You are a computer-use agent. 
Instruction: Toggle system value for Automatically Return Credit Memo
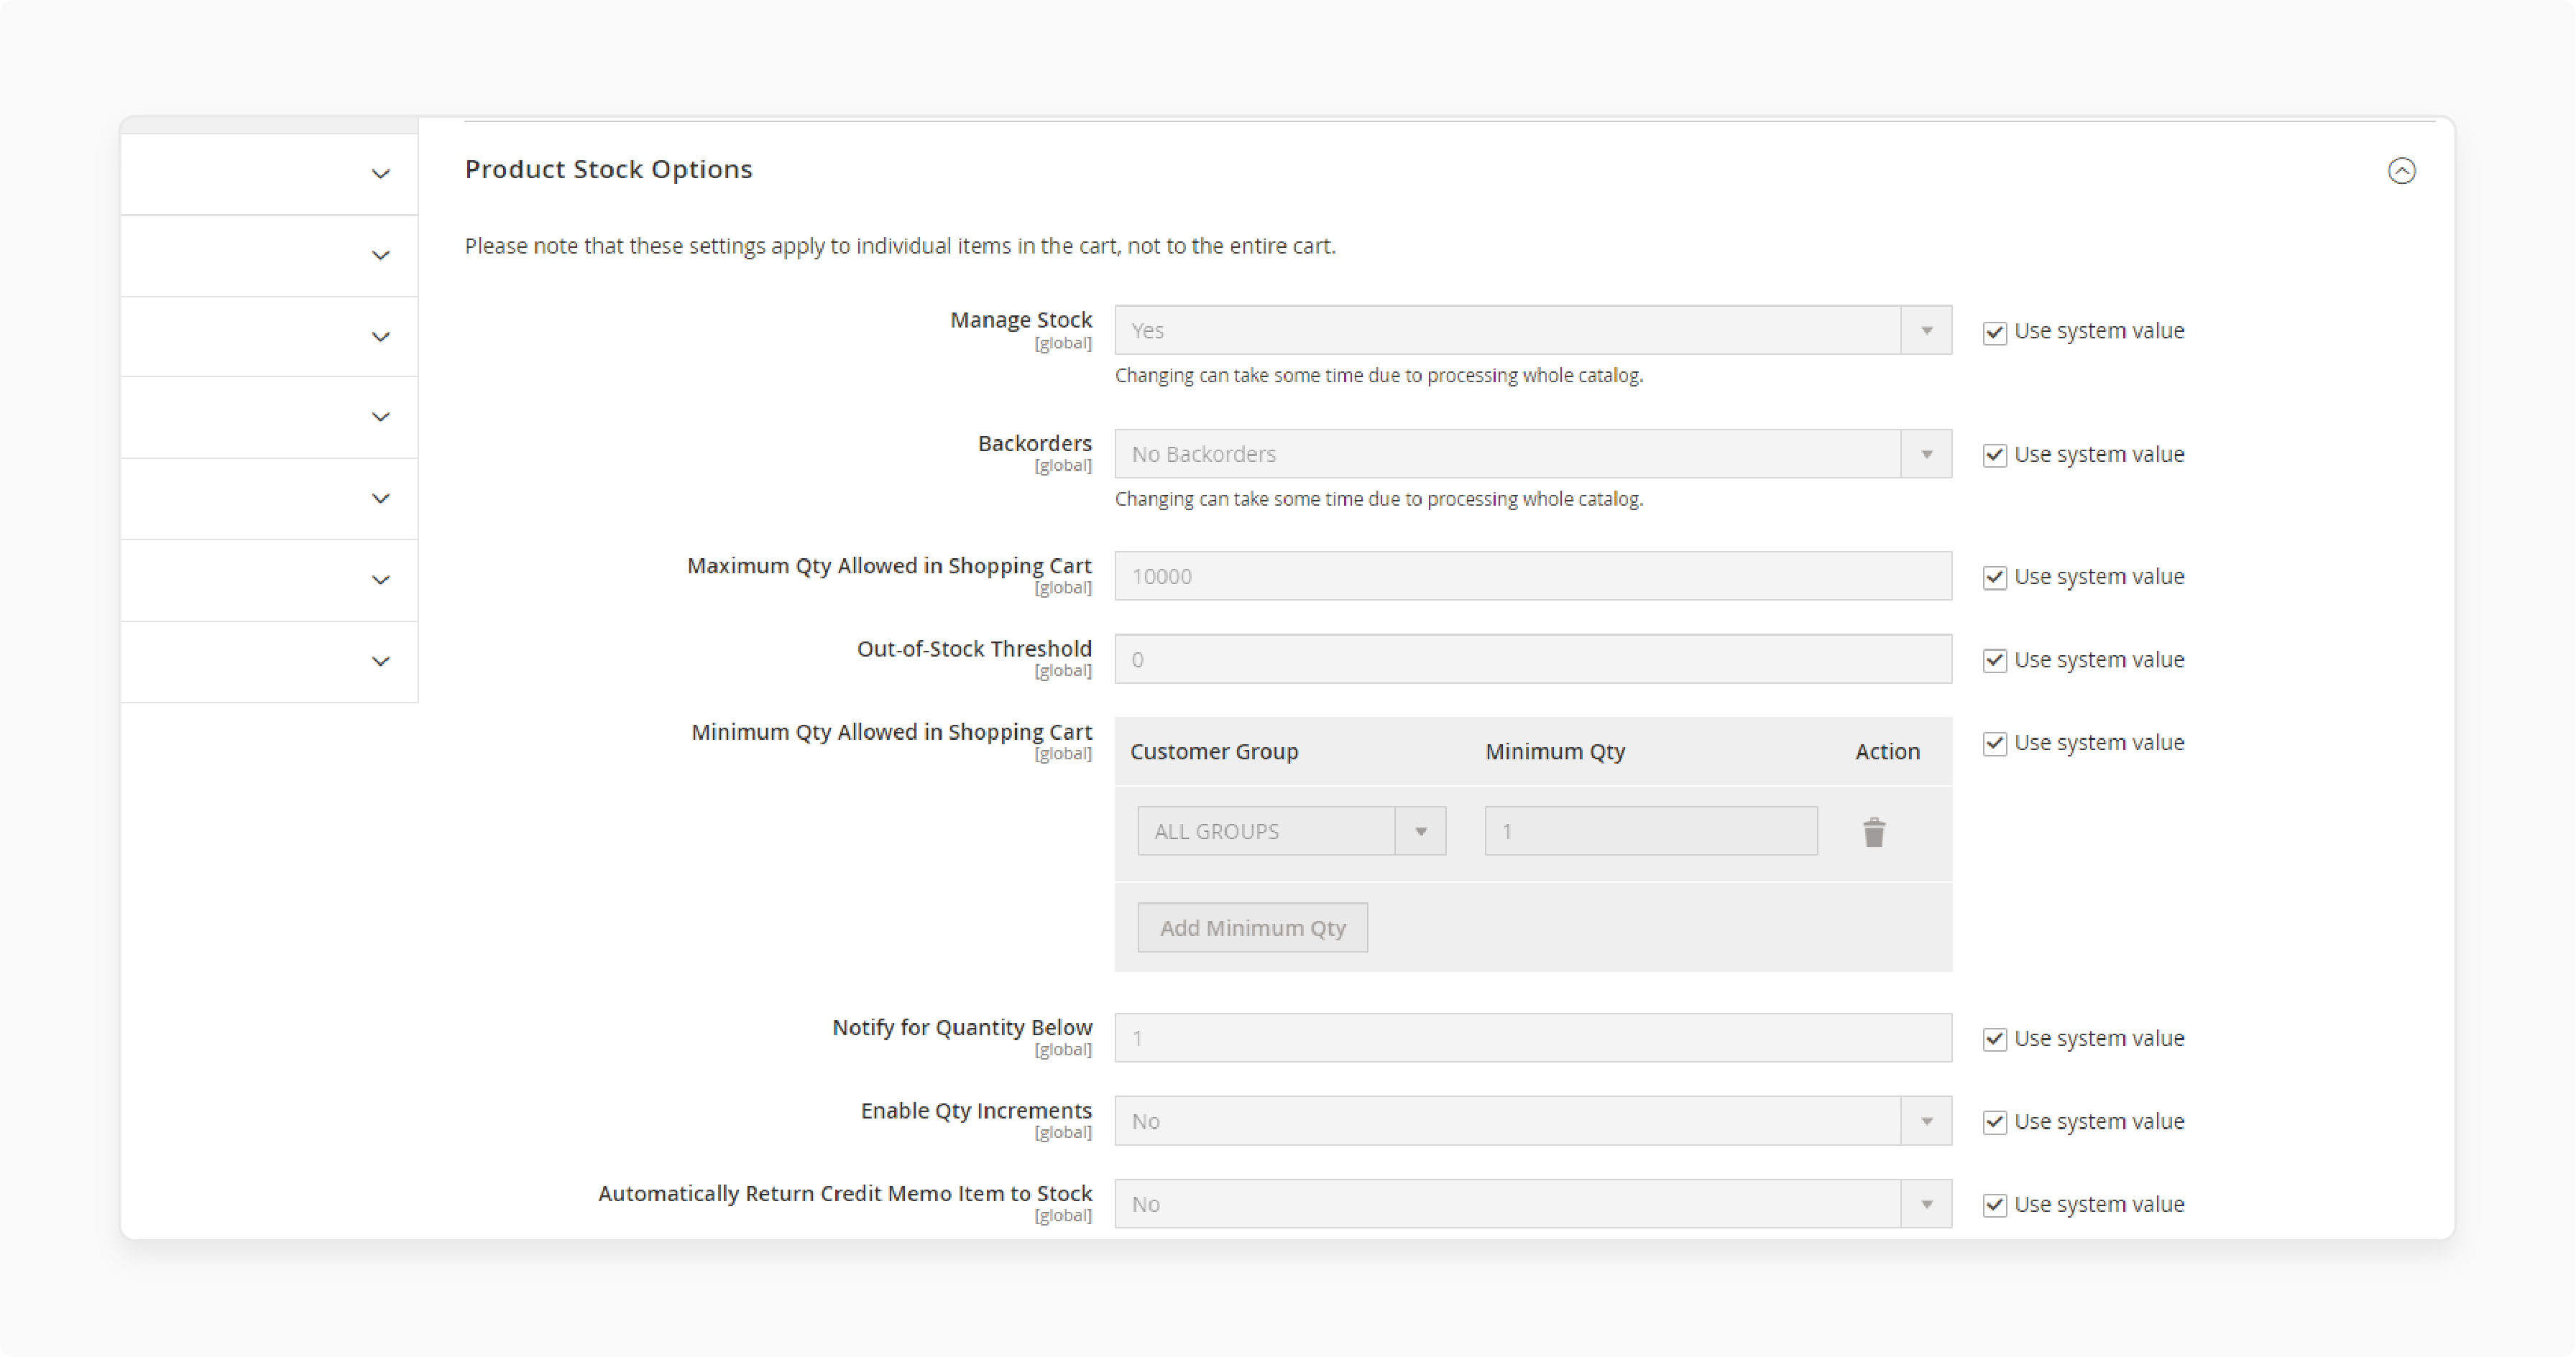coord(1994,1205)
